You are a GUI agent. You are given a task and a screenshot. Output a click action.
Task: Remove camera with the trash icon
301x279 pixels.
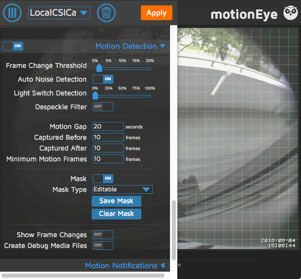pos(106,13)
